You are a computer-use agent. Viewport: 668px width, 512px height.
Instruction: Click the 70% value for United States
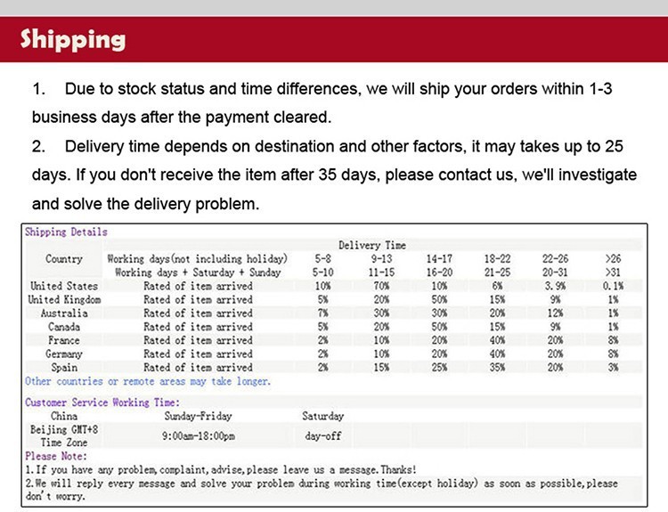pos(381,286)
